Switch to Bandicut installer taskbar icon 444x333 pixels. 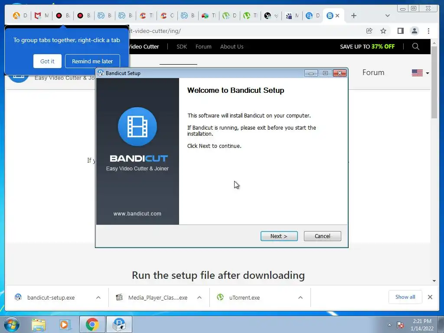[x=119, y=325]
